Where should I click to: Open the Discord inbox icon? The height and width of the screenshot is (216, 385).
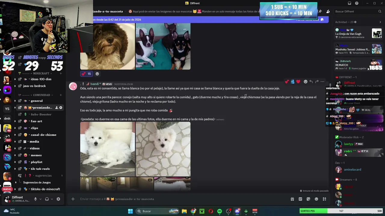[x=350, y=3]
